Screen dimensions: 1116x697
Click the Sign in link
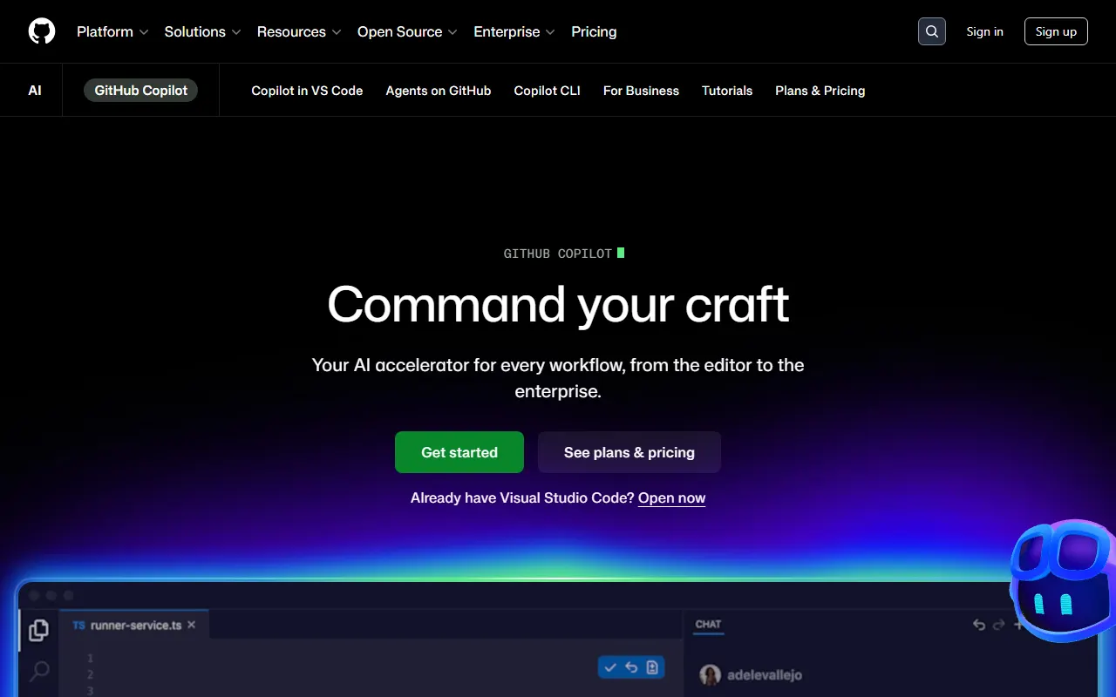pos(984,31)
